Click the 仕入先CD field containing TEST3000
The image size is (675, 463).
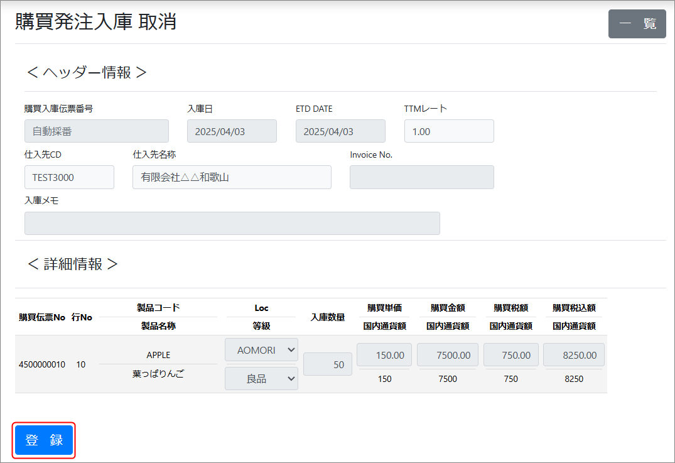(69, 177)
